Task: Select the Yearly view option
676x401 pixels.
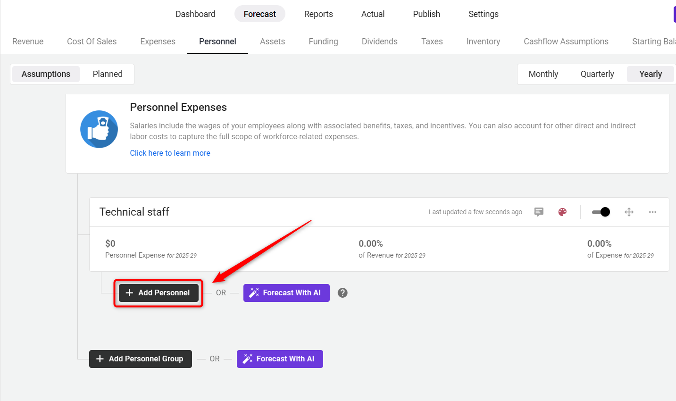Action: [x=650, y=74]
